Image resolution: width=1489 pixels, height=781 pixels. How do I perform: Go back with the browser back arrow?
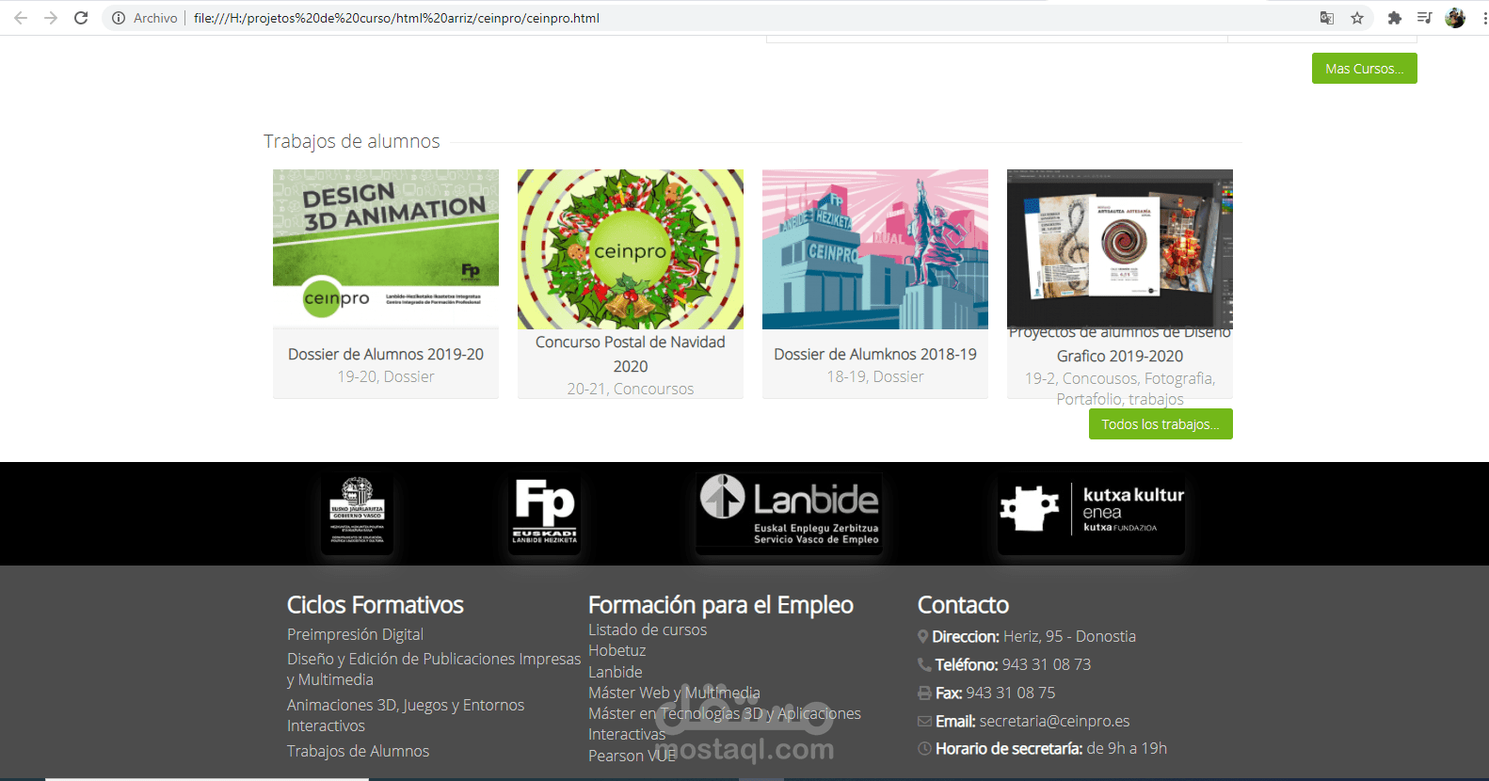click(21, 18)
